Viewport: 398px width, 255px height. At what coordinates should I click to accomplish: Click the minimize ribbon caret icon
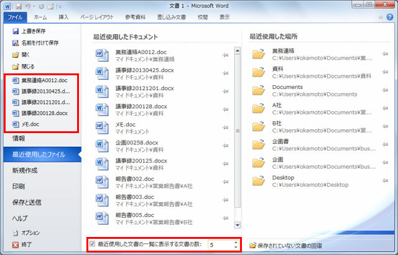(381, 17)
